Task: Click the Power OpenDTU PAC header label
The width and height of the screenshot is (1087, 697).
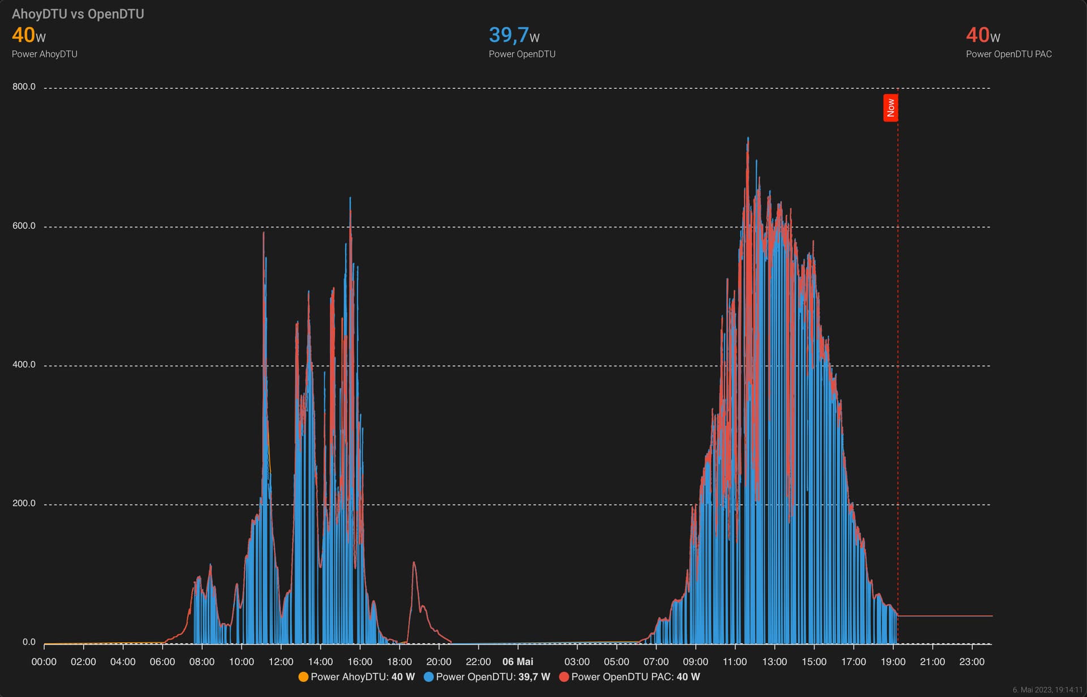Action: coord(1009,54)
